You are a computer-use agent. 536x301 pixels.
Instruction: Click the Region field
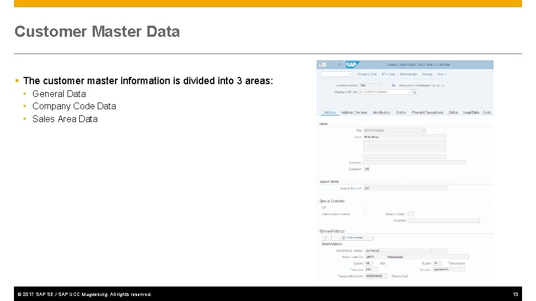pos(437,264)
